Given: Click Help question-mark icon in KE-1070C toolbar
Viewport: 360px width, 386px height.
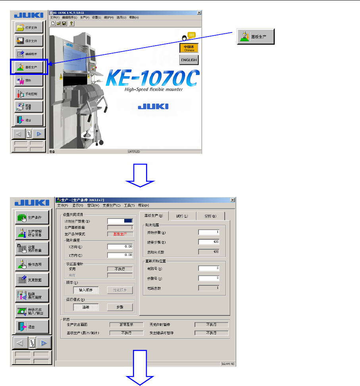Looking at the screenshot, I should click(x=71, y=23).
